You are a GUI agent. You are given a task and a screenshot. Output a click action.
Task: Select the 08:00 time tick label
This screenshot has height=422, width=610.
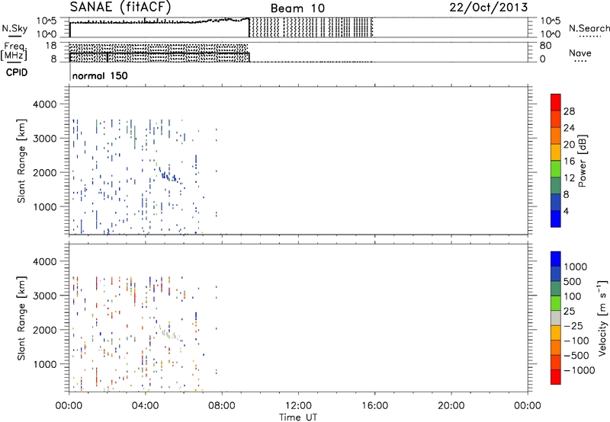222,406
